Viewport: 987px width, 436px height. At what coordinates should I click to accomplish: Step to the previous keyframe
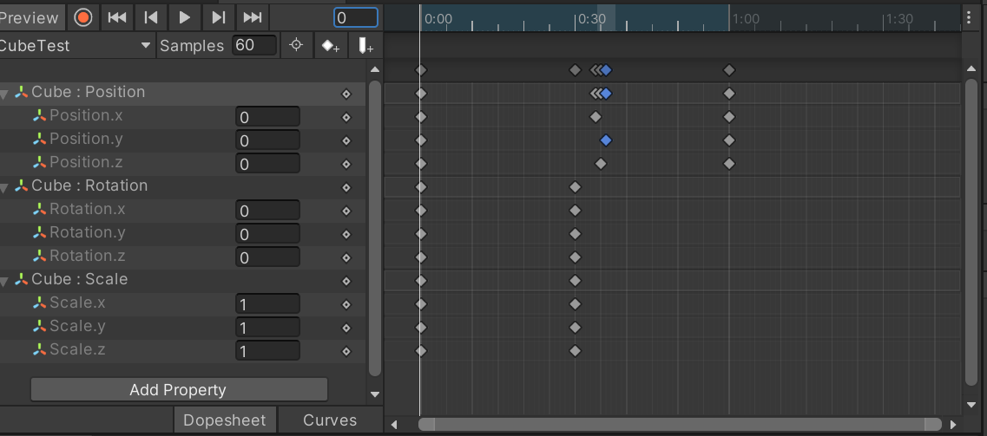coord(151,17)
